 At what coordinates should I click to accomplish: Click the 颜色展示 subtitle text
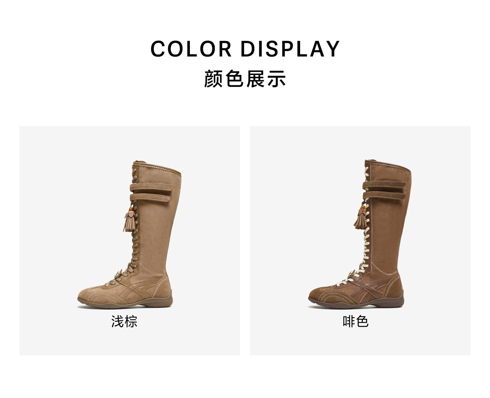[245, 79]
